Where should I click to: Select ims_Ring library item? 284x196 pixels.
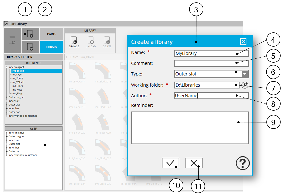[x=17, y=93]
